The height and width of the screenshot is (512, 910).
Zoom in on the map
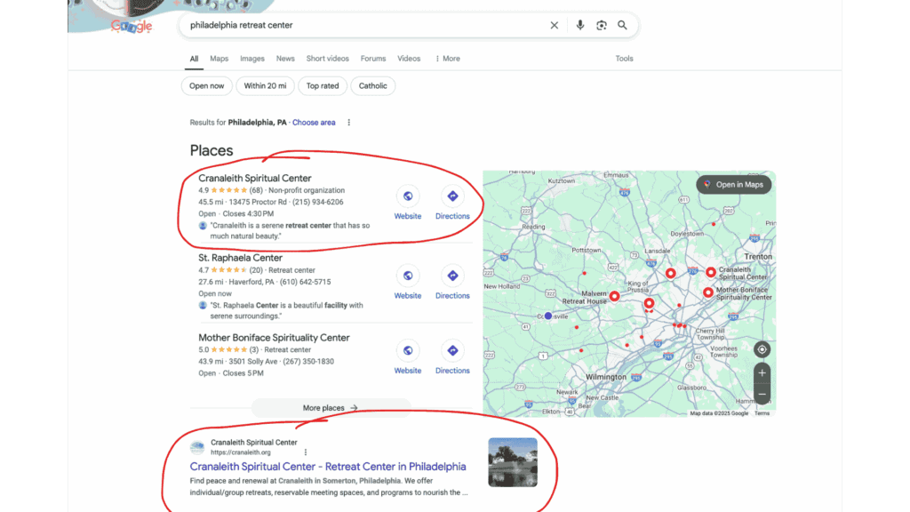(x=762, y=373)
